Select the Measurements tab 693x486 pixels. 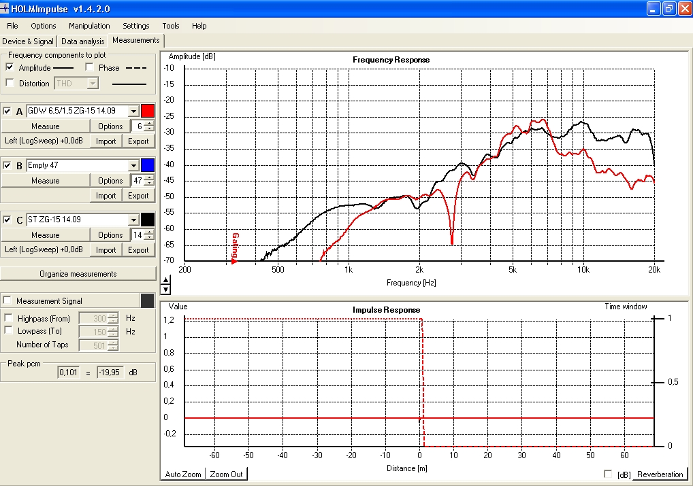135,40
